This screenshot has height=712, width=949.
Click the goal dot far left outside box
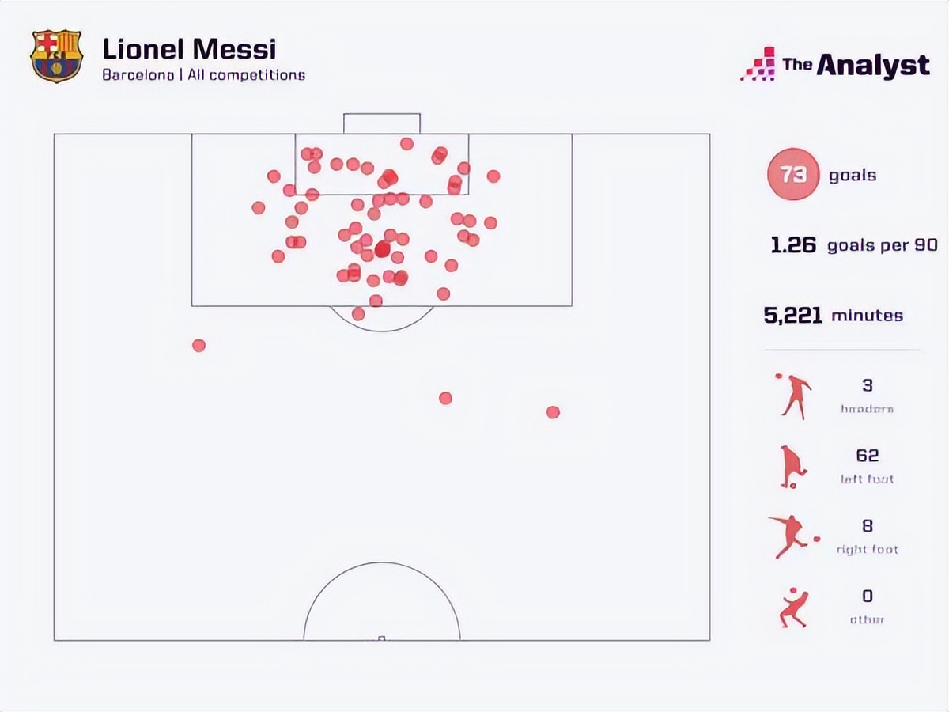[198, 345]
